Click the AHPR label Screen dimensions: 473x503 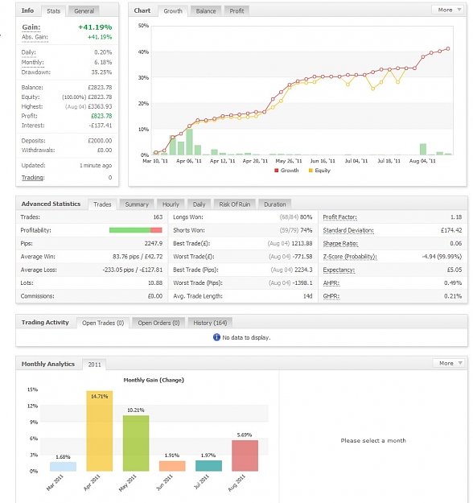click(x=331, y=283)
